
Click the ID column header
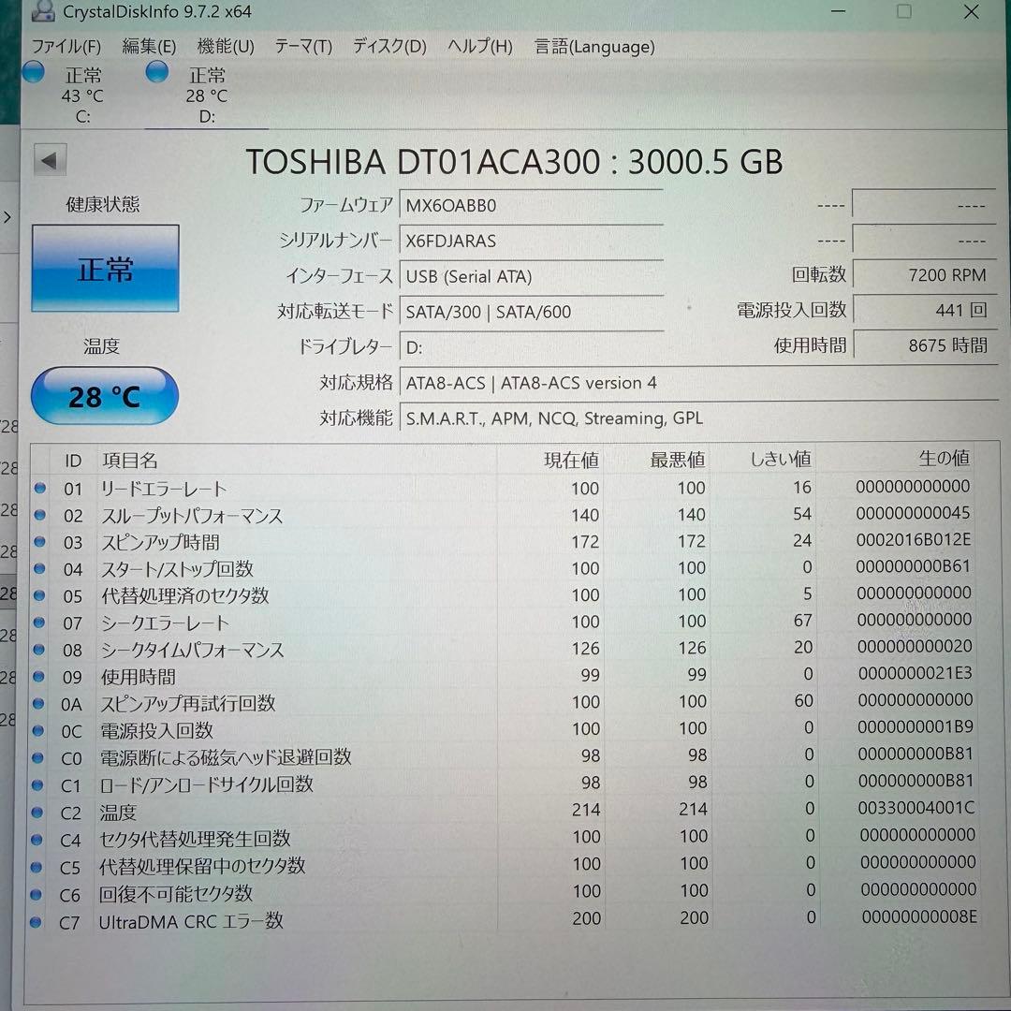(x=73, y=461)
